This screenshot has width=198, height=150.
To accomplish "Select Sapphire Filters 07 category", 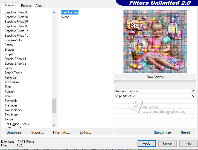I will [16, 22].
